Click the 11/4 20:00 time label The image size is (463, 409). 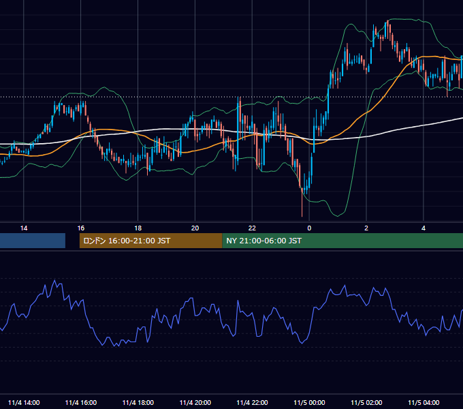click(195, 402)
